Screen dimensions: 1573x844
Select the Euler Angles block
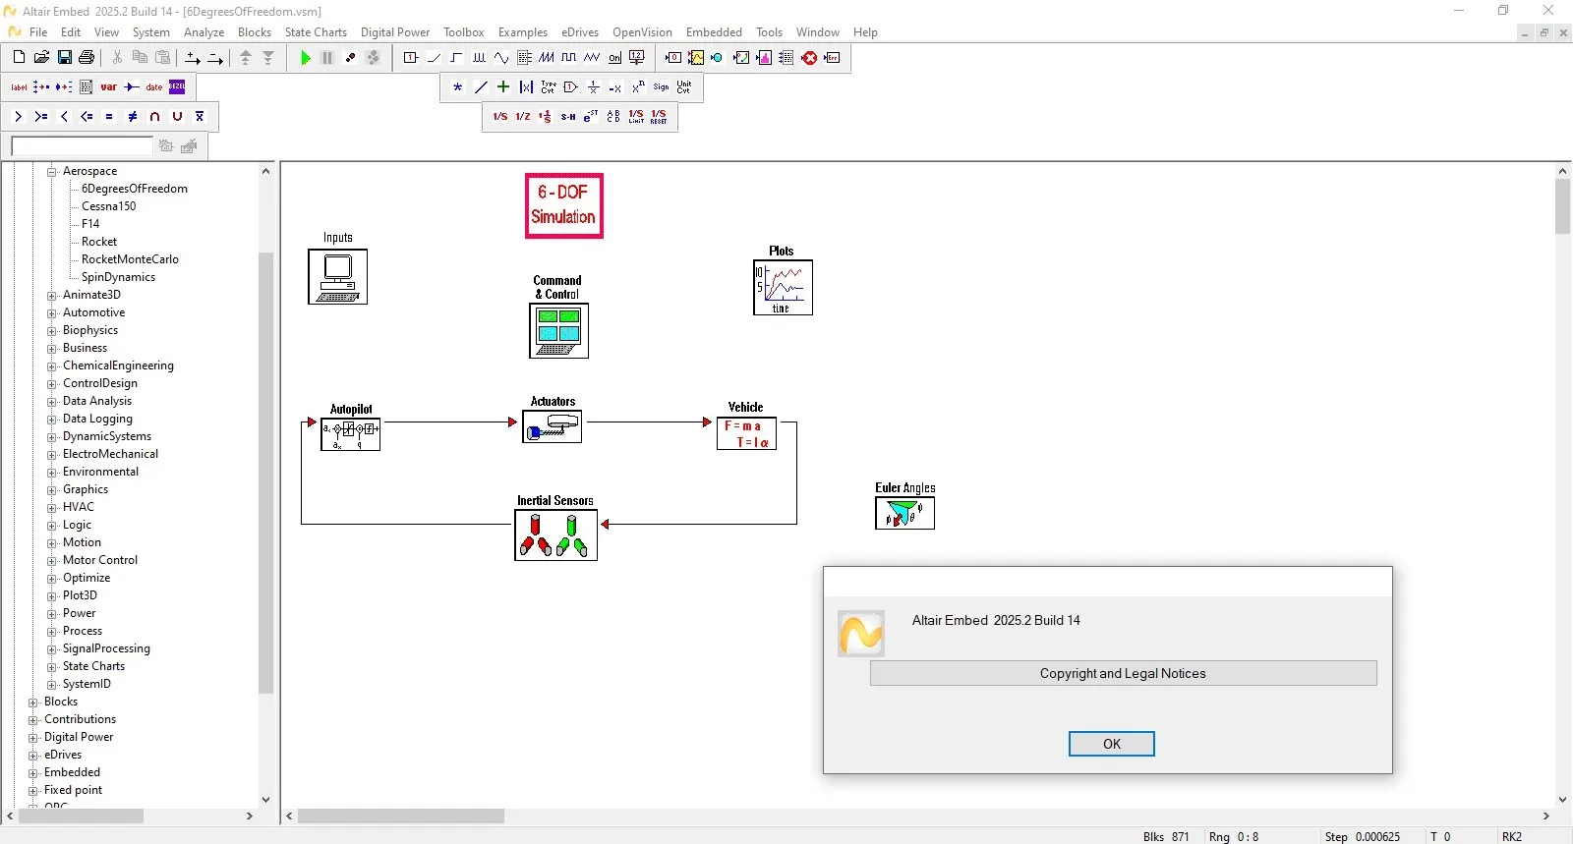904,513
